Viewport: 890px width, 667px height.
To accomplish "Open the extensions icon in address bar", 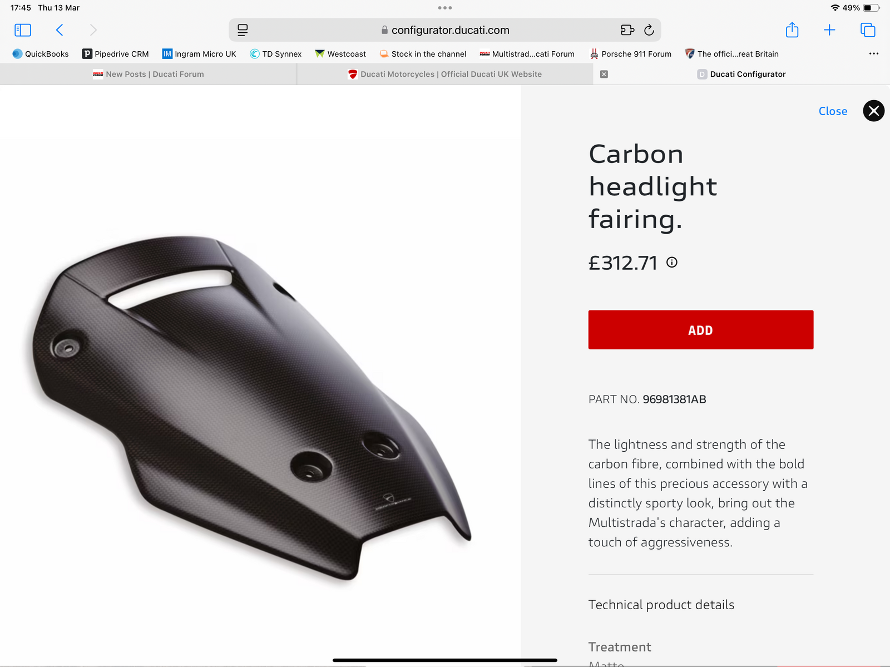I will click(627, 30).
